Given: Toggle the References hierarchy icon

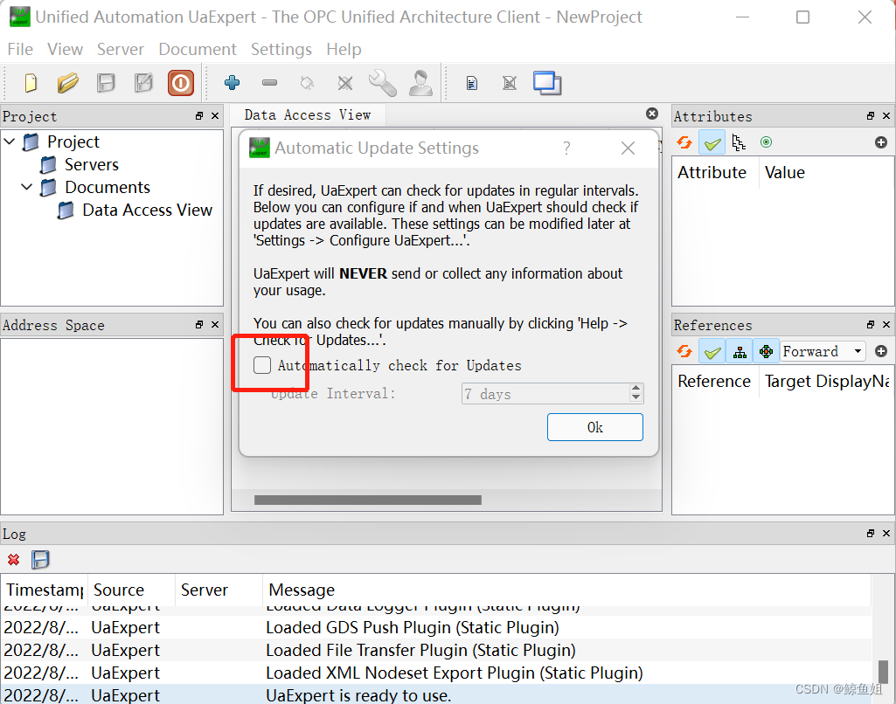Looking at the screenshot, I should pyautogui.click(x=740, y=352).
